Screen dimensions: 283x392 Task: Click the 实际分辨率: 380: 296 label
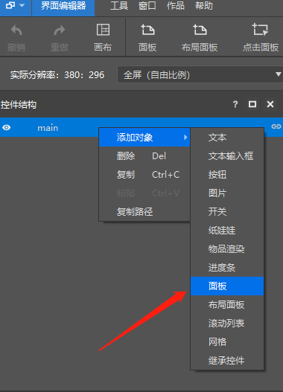(x=57, y=74)
